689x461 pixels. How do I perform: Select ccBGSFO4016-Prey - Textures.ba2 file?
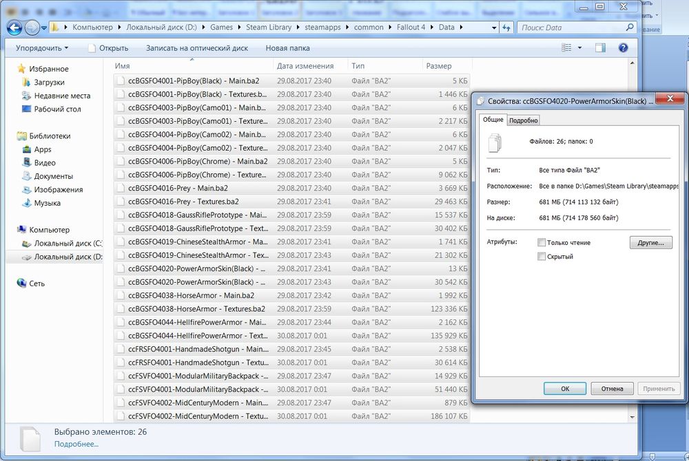pyautogui.click(x=291, y=202)
